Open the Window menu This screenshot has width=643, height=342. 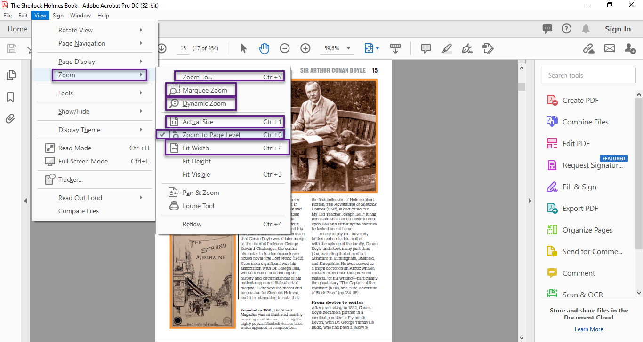(x=80, y=15)
